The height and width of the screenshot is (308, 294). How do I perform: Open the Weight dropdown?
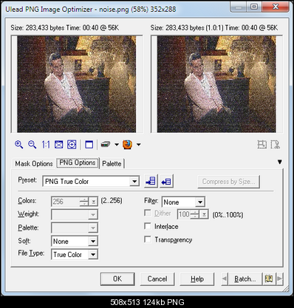click(x=75, y=215)
